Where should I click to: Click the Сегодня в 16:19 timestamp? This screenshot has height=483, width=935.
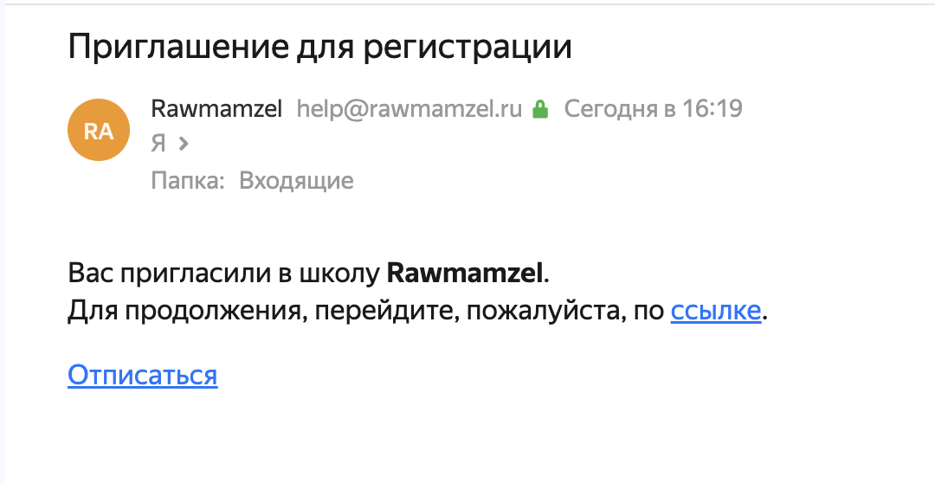(x=653, y=109)
